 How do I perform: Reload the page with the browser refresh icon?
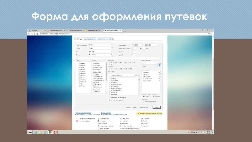pos(34,34)
